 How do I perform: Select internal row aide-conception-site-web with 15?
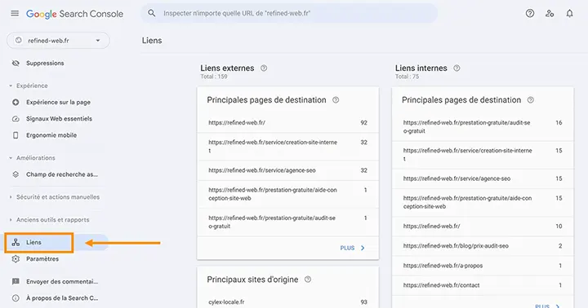click(483, 202)
